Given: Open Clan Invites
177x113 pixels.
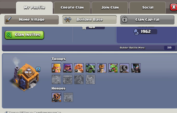Looking at the screenshot, I should (24, 35).
